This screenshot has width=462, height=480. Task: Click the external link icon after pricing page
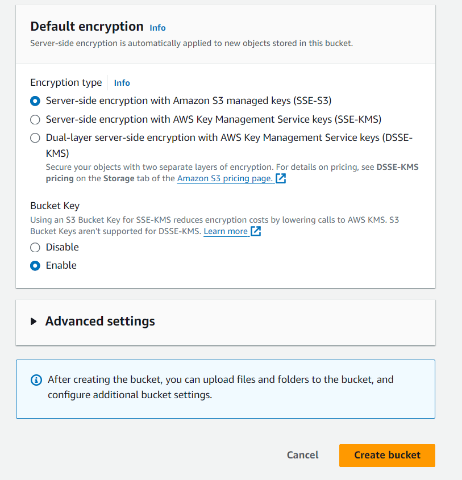click(281, 178)
